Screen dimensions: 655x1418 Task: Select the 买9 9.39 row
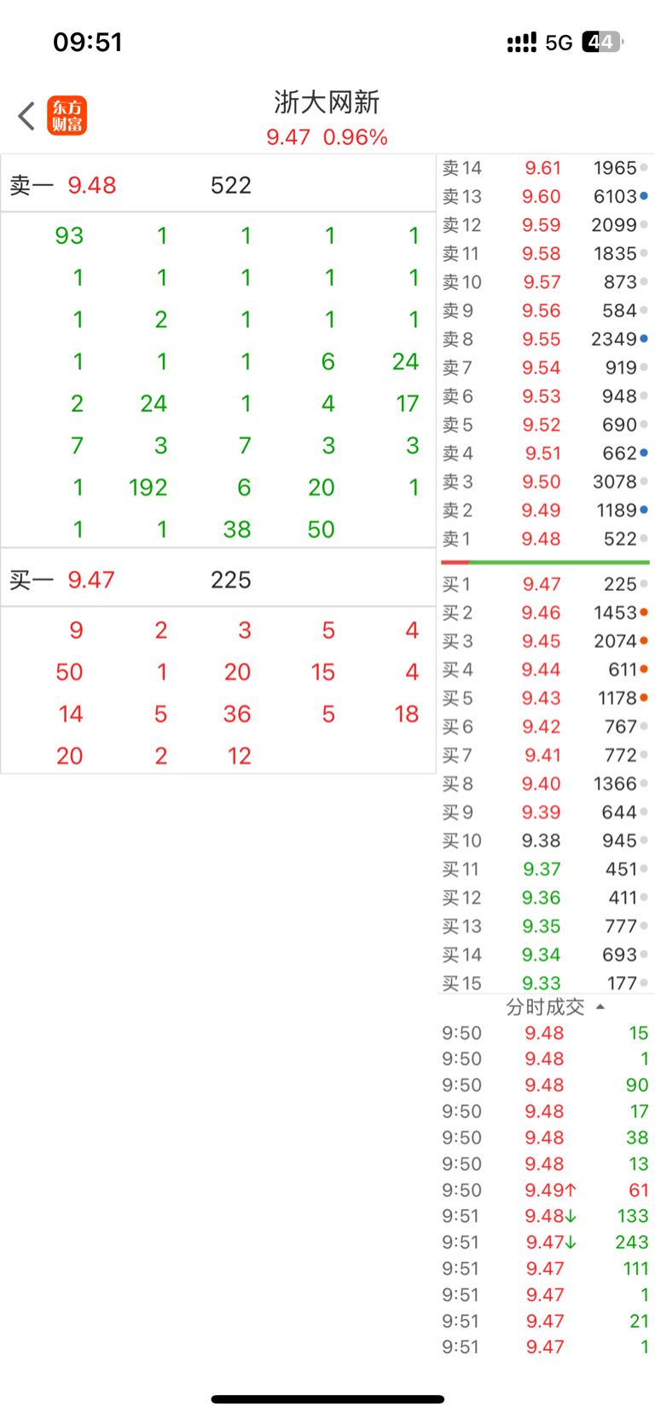(546, 813)
